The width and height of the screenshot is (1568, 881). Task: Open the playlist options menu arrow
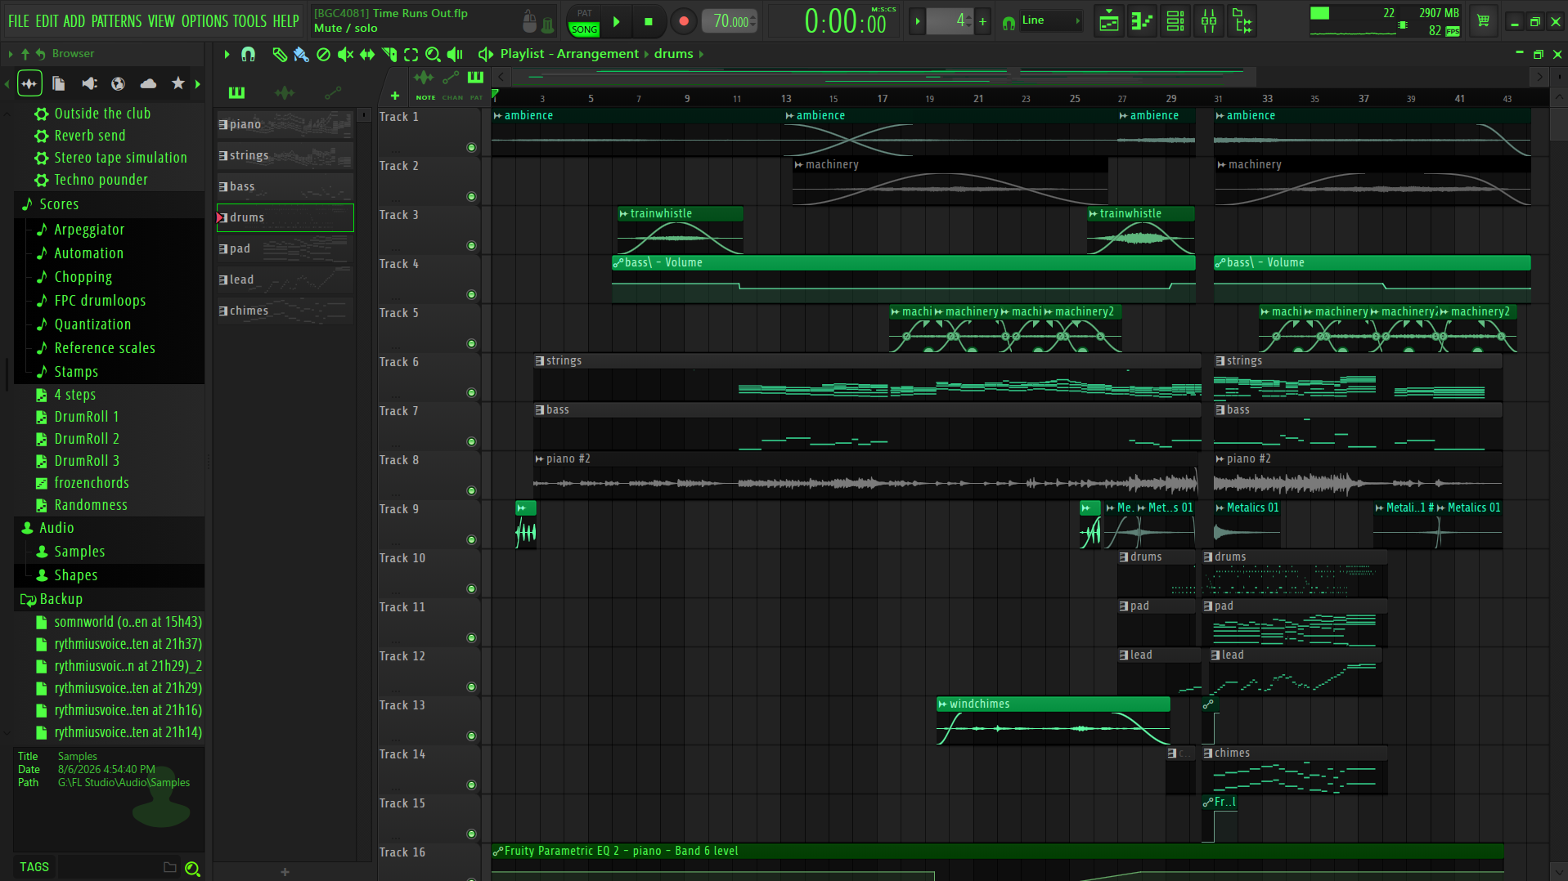tap(227, 55)
